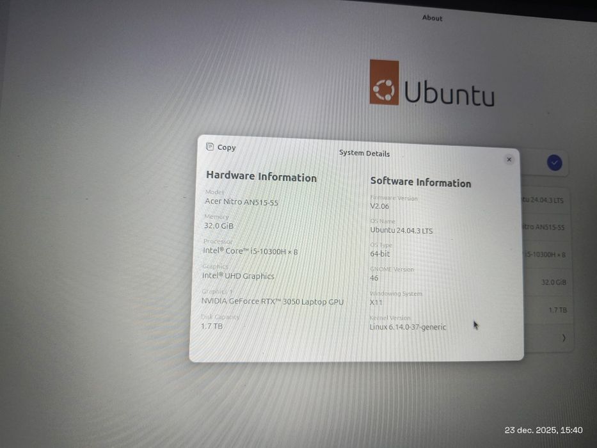Viewport: 597px width, 448px height.
Task: Click the Copy button in System Details
Action: [x=221, y=147]
